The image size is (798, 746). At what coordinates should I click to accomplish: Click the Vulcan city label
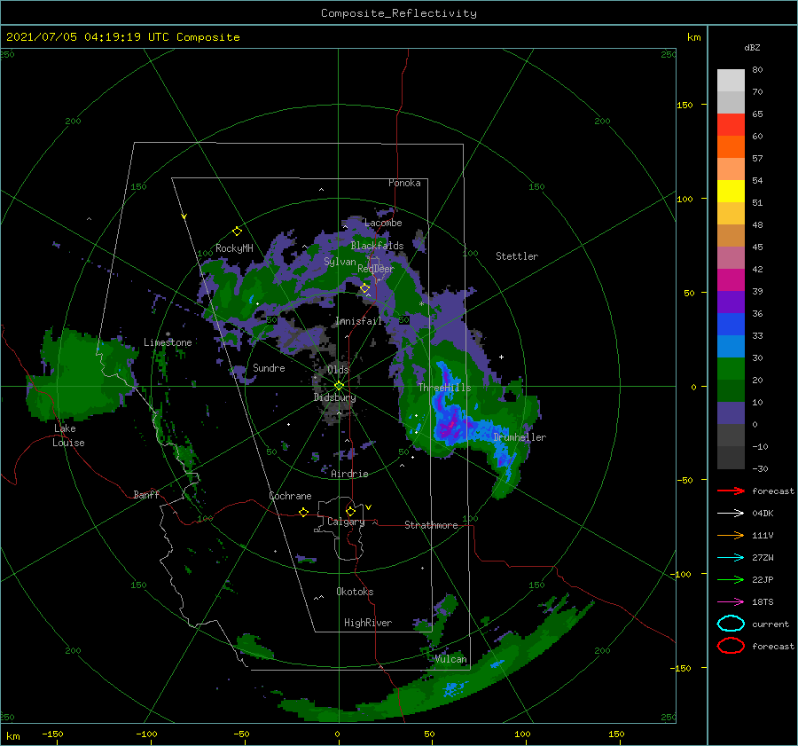point(450,659)
